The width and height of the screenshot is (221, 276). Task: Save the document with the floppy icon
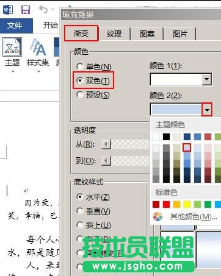26,9
